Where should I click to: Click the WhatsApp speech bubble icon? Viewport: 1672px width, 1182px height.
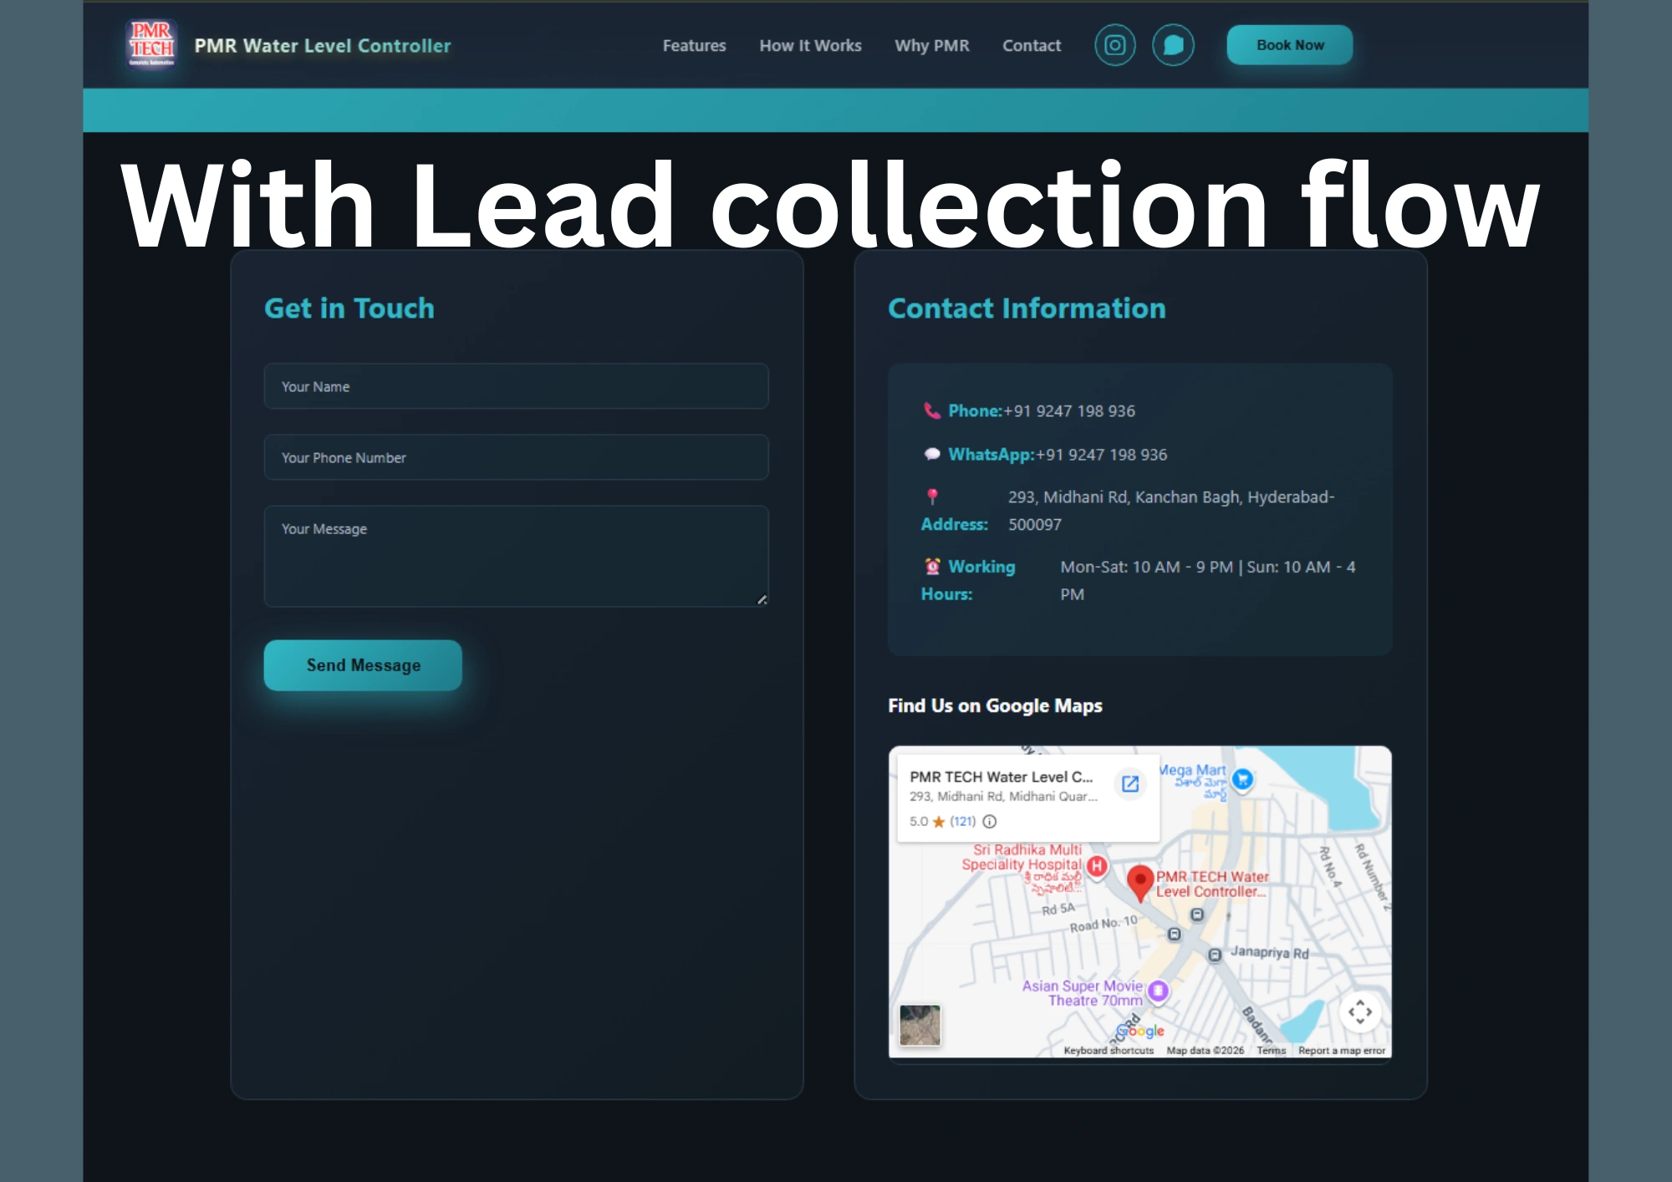click(931, 454)
